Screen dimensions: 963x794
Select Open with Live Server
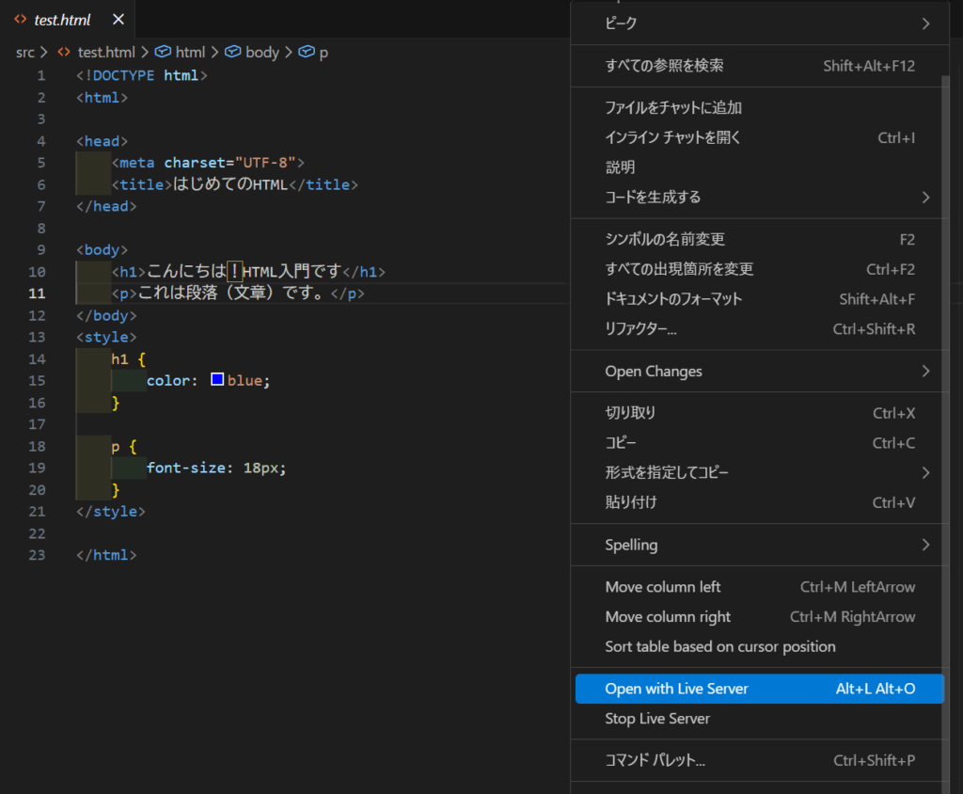point(676,689)
